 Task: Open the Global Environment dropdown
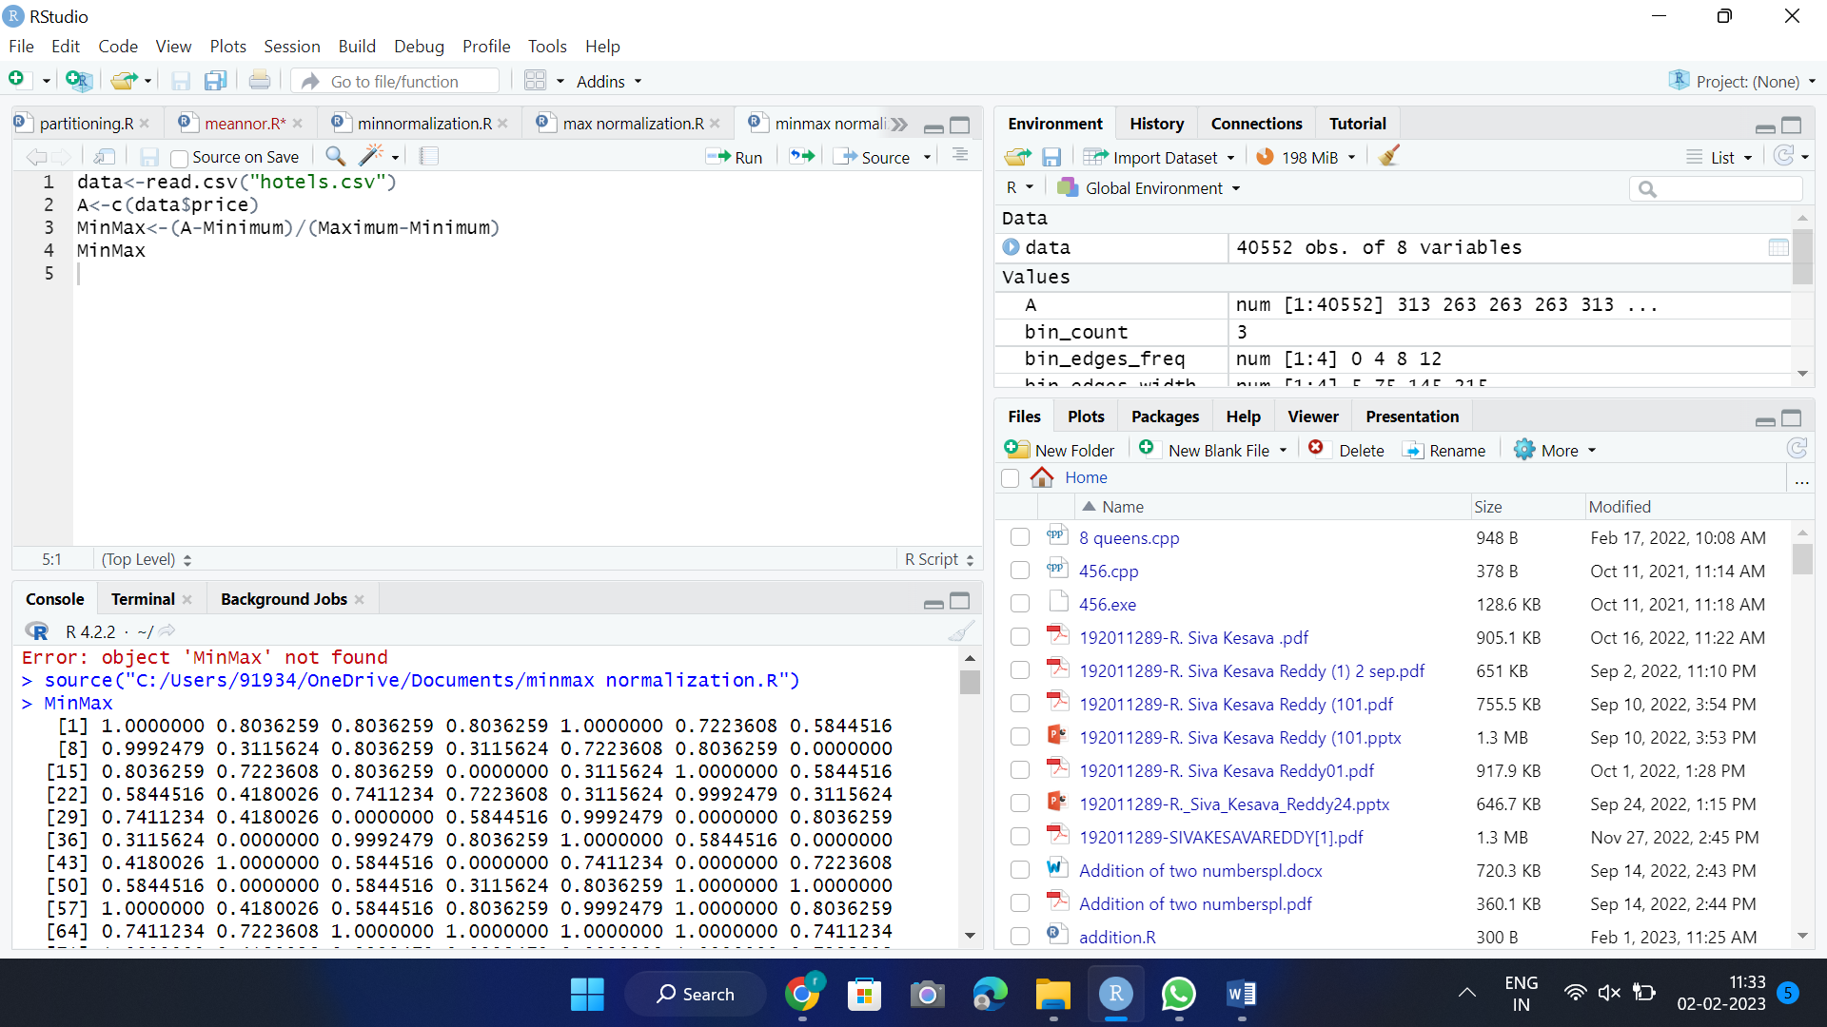pyautogui.click(x=1149, y=188)
